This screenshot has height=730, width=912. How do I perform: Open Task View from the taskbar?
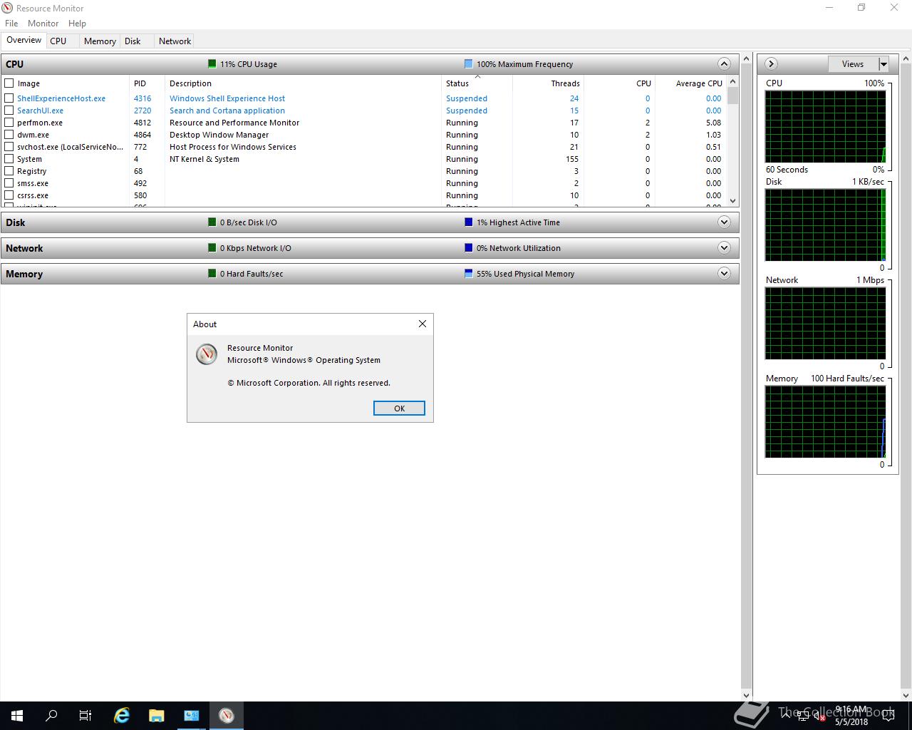(85, 716)
